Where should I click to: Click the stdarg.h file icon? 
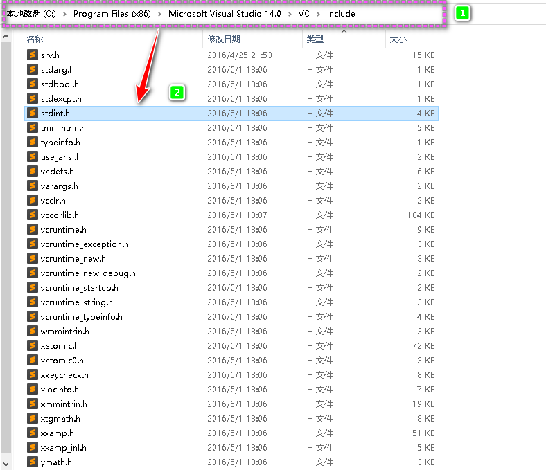tap(33, 70)
